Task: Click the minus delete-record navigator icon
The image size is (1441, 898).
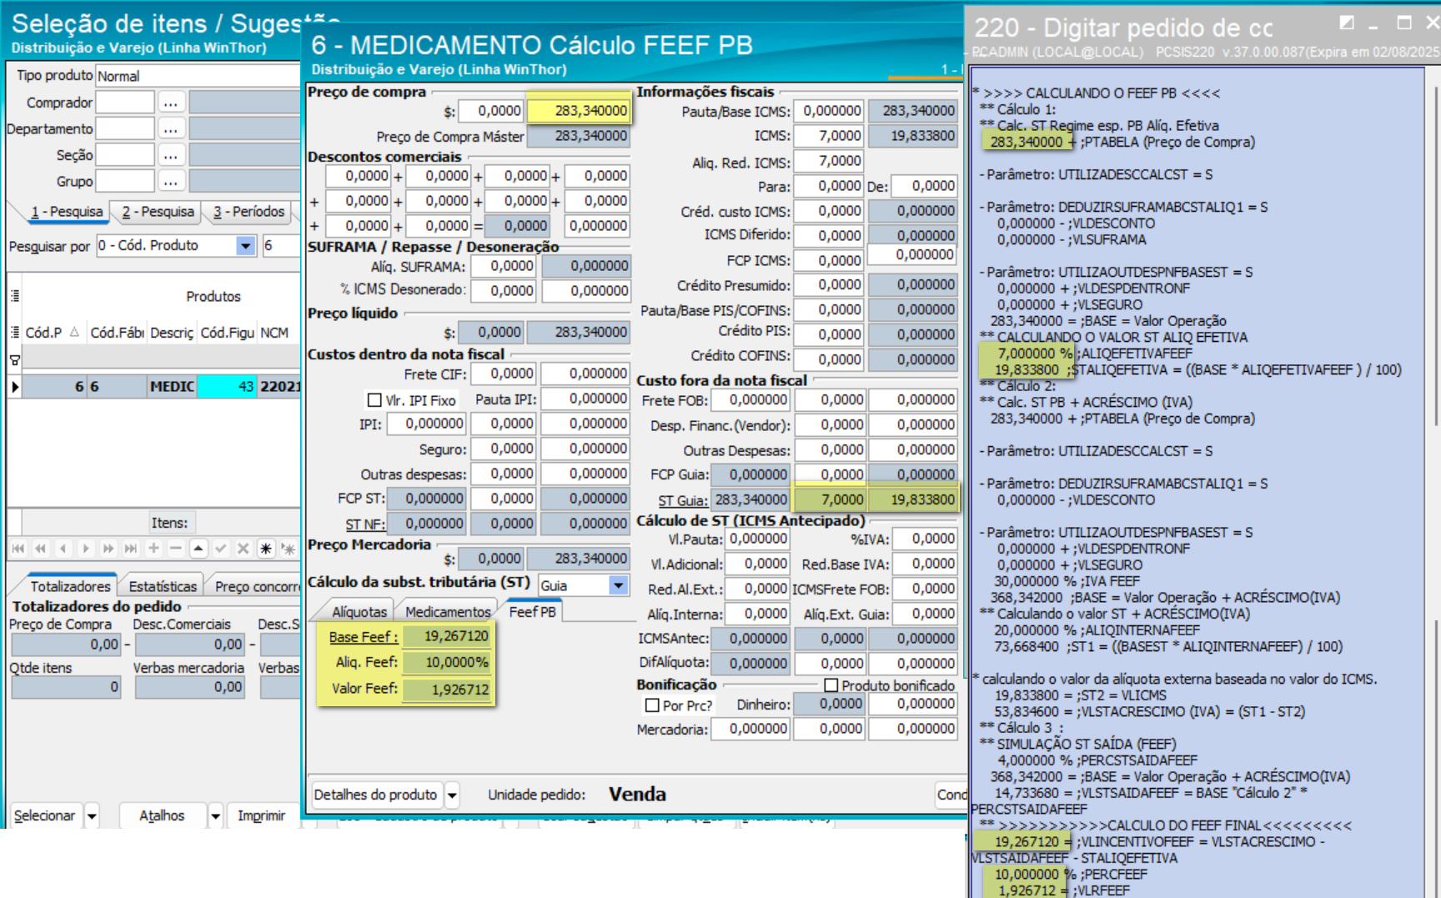Action: pyautogui.click(x=176, y=549)
